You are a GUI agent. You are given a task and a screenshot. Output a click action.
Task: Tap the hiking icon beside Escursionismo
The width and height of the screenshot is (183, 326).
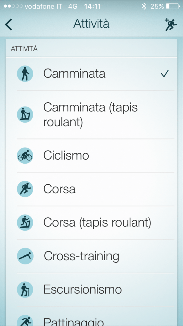click(25, 290)
